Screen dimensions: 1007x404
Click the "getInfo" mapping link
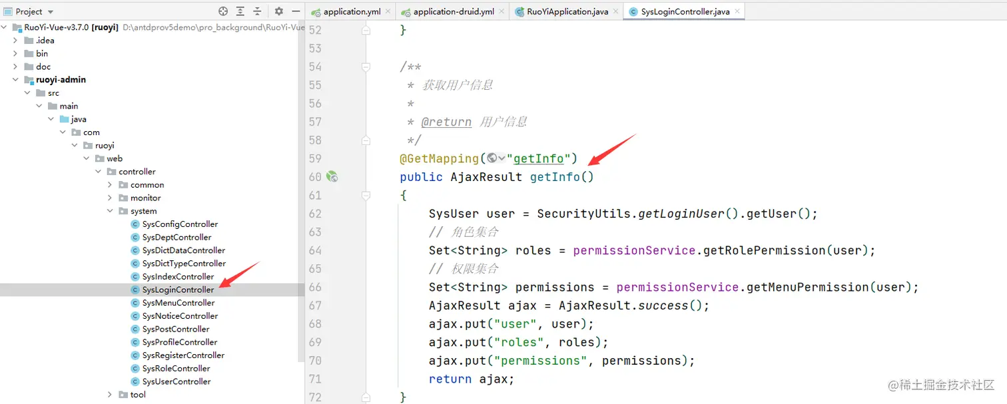[539, 158]
